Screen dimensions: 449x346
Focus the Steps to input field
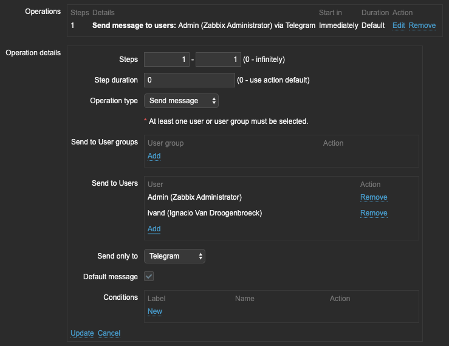point(218,59)
